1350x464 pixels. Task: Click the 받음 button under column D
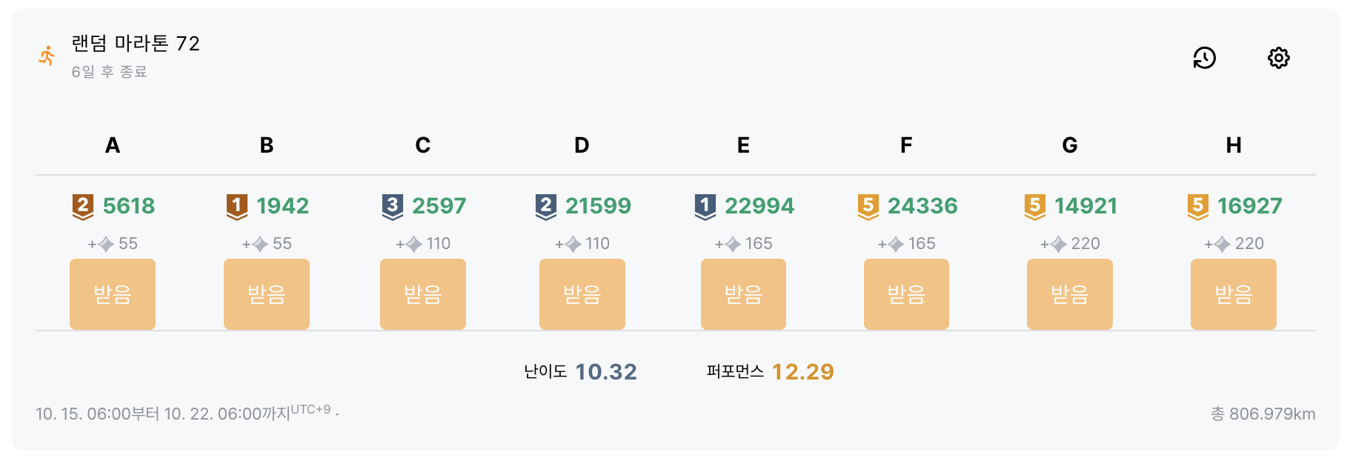point(582,294)
